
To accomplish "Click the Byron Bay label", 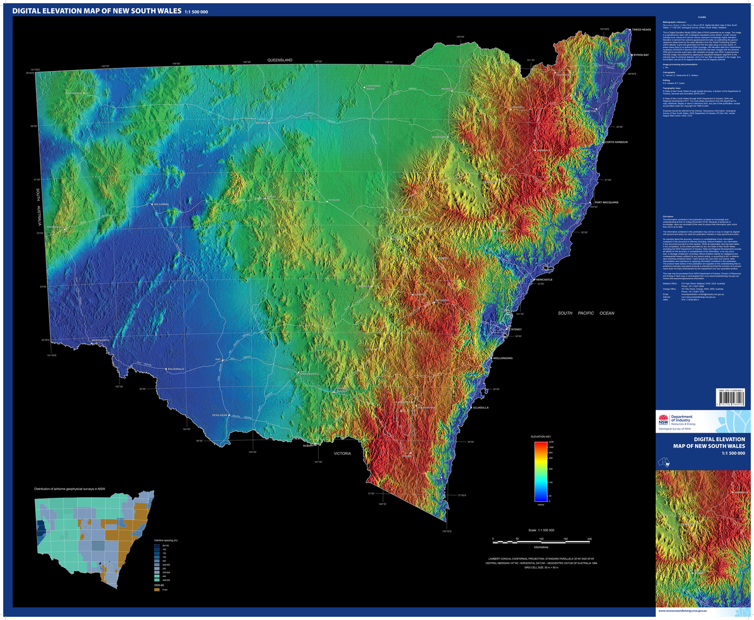I will (641, 55).
